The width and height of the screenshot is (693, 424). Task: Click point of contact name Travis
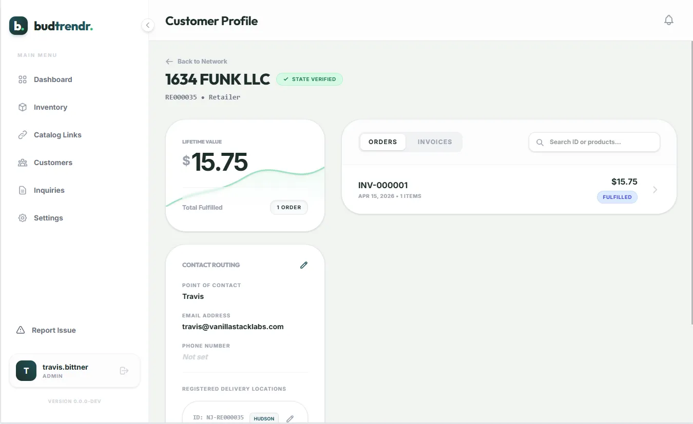[193, 296]
